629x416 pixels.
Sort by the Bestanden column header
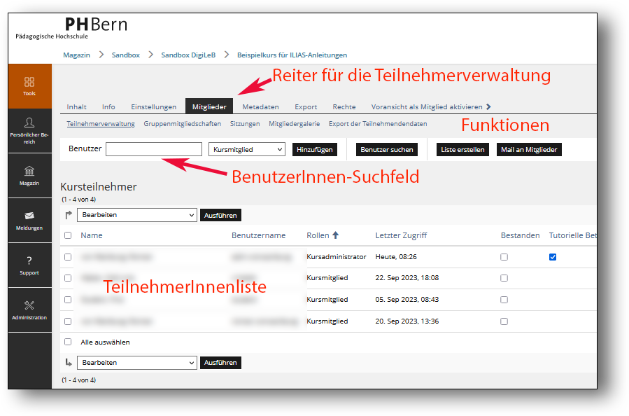(x=521, y=235)
